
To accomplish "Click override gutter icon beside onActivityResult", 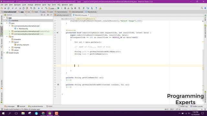I will click(58, 33).
